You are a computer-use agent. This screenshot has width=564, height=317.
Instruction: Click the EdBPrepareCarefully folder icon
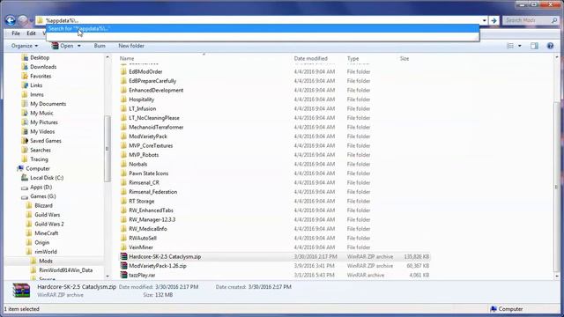click(x=123, y=81)
